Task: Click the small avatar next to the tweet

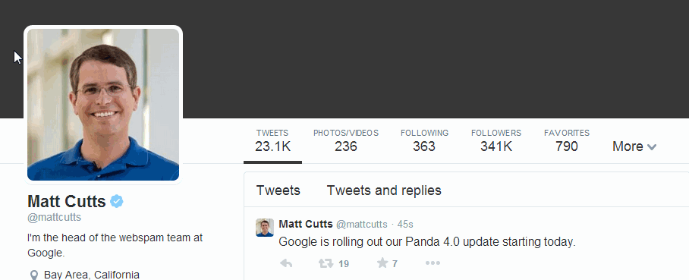Action: click(x=265, y=228)
